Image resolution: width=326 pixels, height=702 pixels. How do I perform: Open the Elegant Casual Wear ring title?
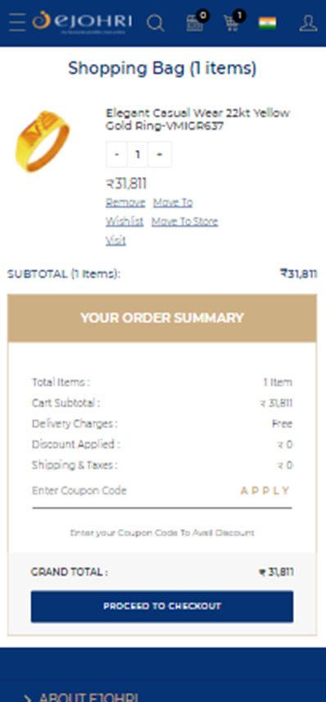[x=197, y=120]
